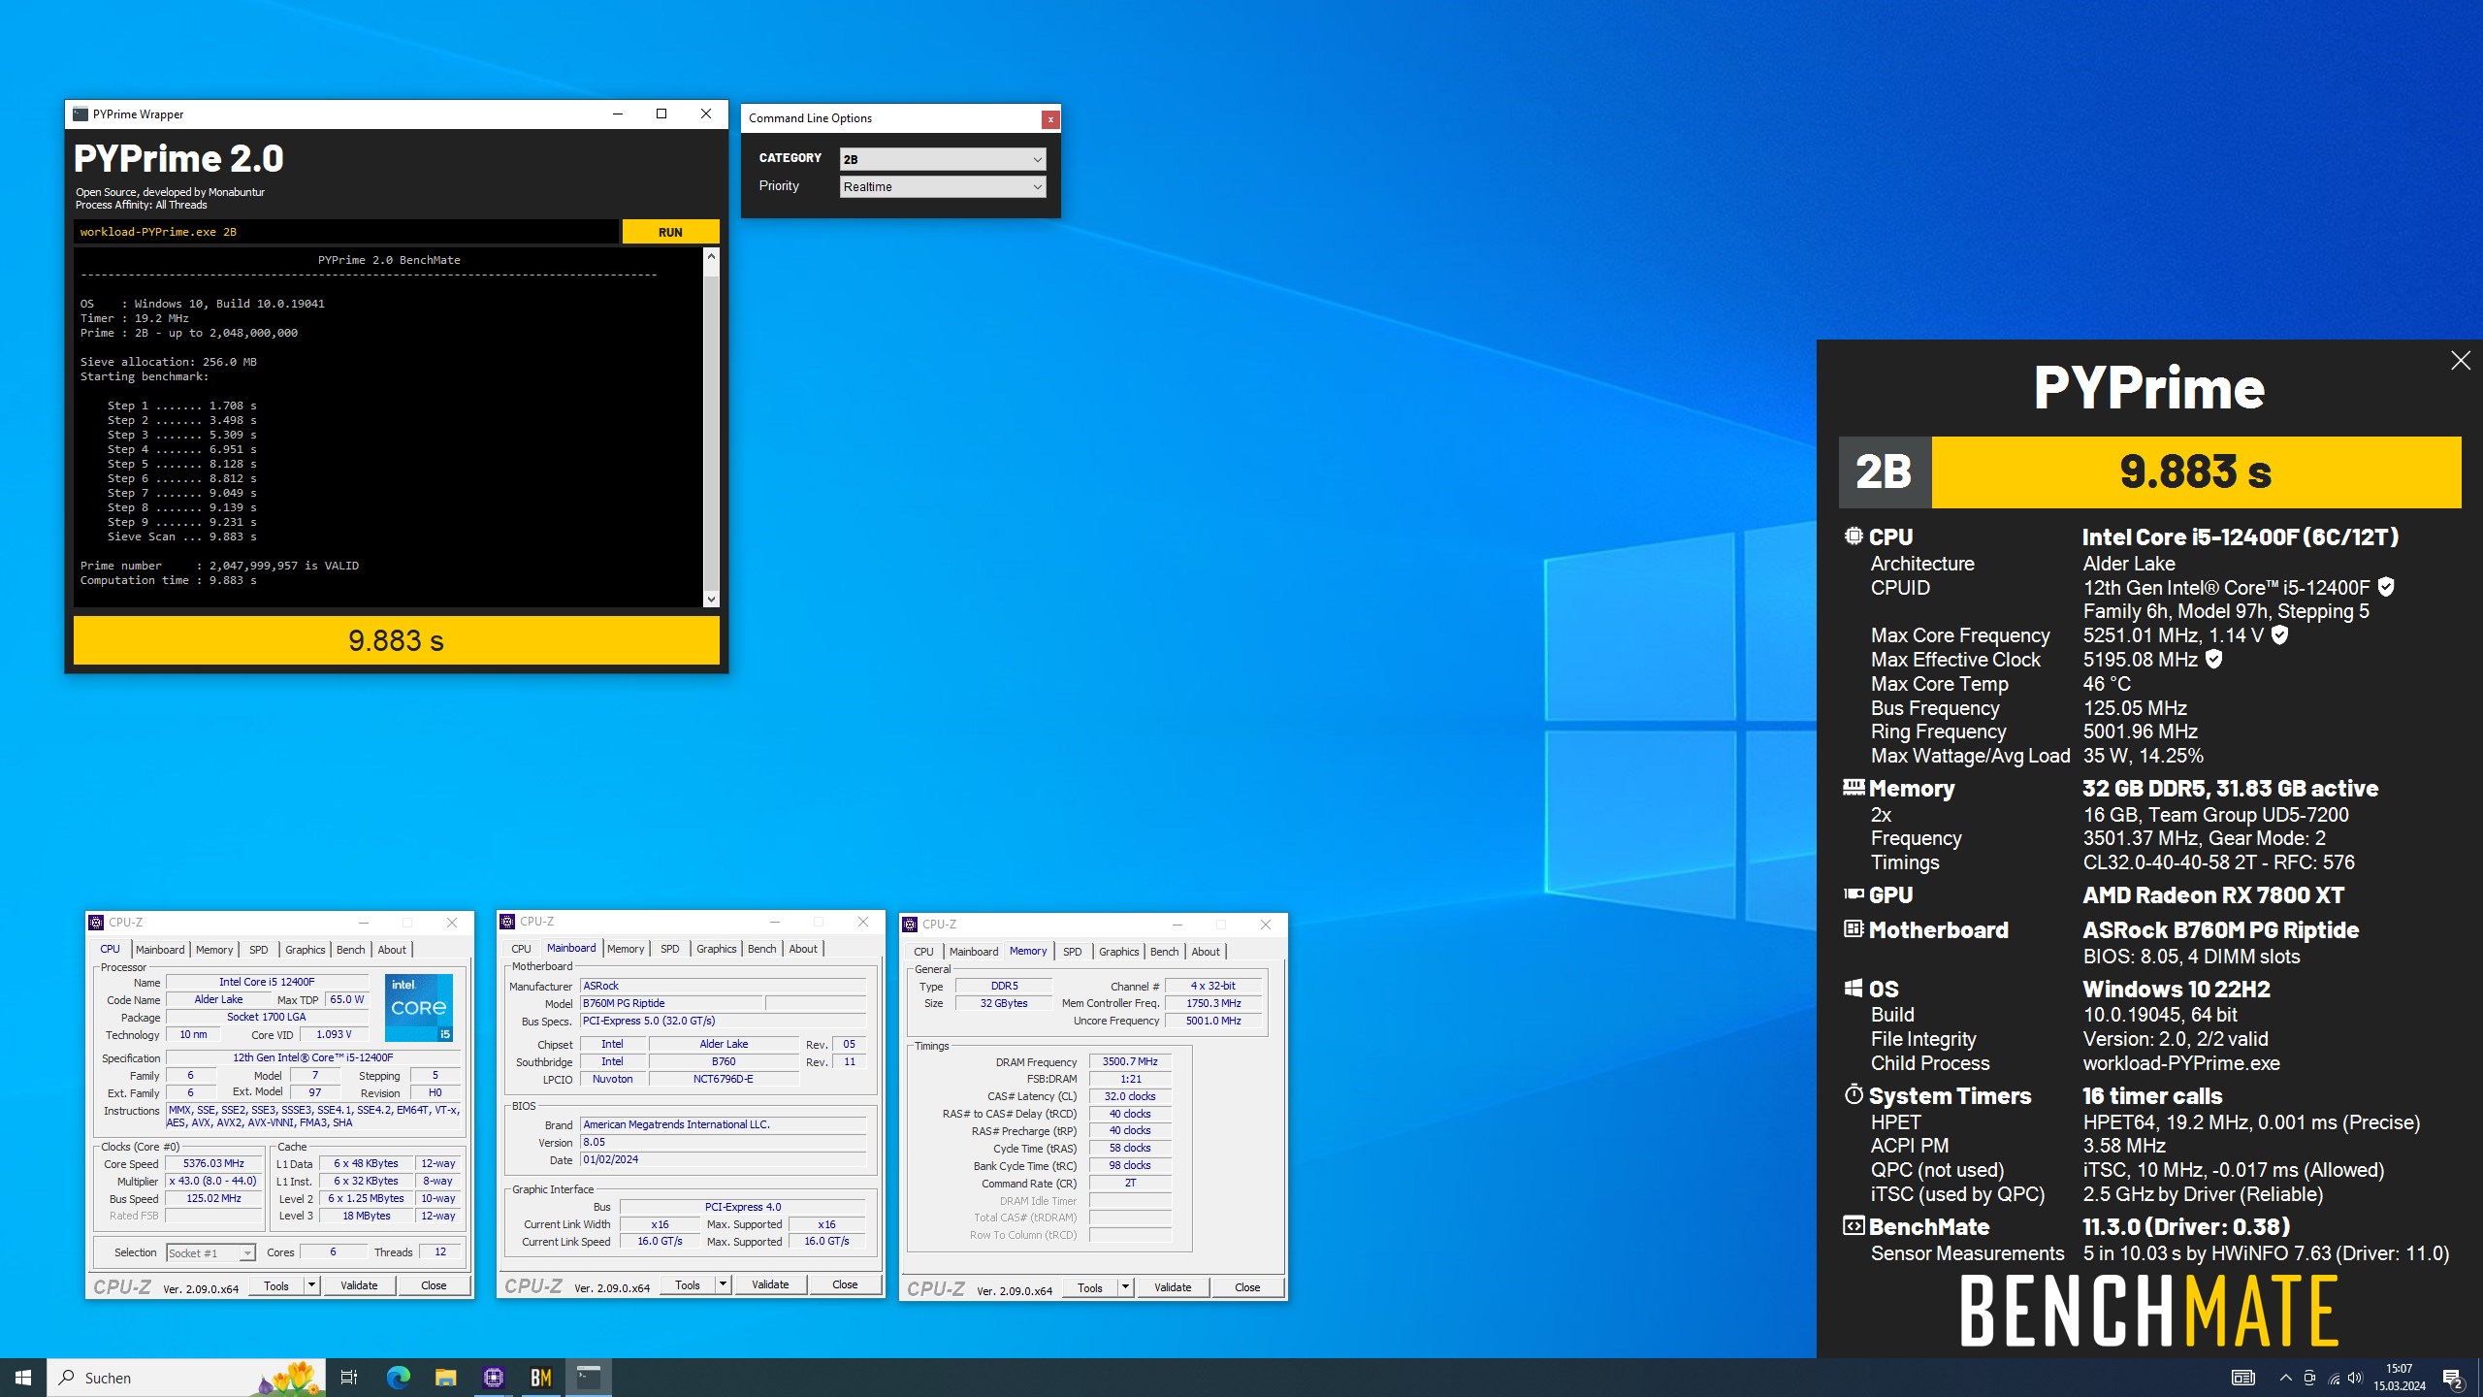Click DRAM Frequency value 3500.7 MHz
Image resolution: width=2483 pixels, height=1397 pixels.
(1130, 1061)
